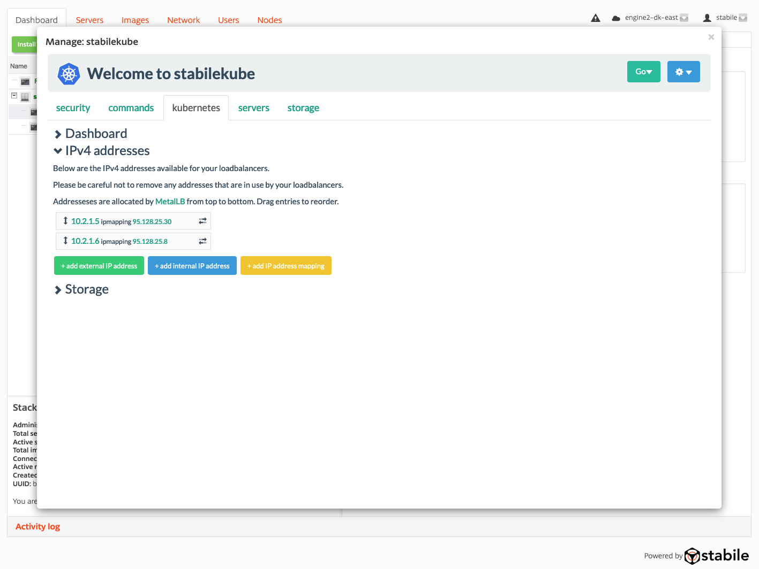759x569 pixels.
Task: Open the 10.2.1.5 address link
Action: (x=85, y=221)
